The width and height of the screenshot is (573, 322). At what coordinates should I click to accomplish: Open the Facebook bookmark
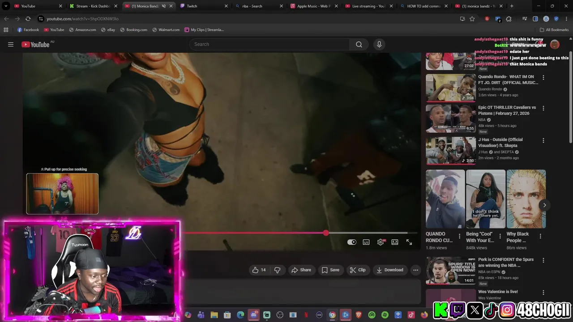(28, 30)
